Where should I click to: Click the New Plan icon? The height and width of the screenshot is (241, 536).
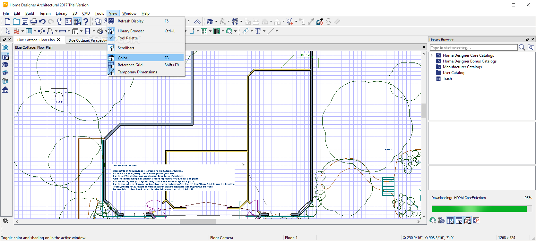[x=8, y=21]
